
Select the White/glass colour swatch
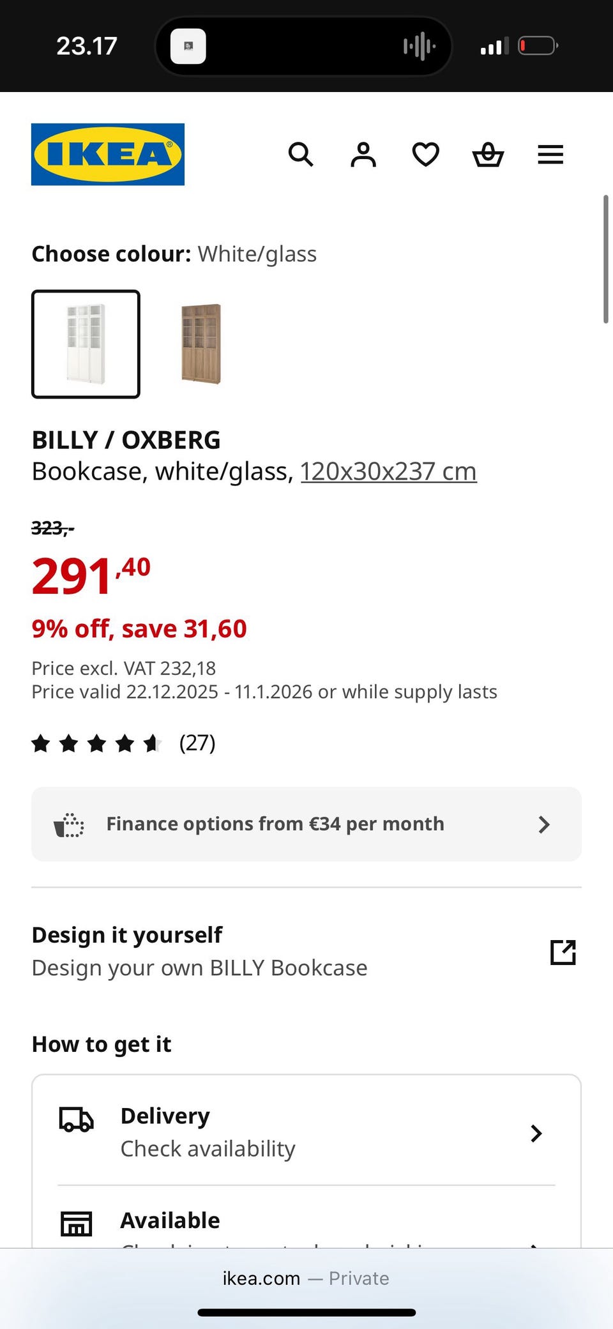pos(86,344)
